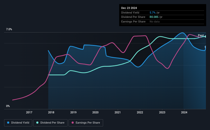This screenshot has width=210, height=130.
Task: Select the 2020 x-axis label
Action: (95, 112)
